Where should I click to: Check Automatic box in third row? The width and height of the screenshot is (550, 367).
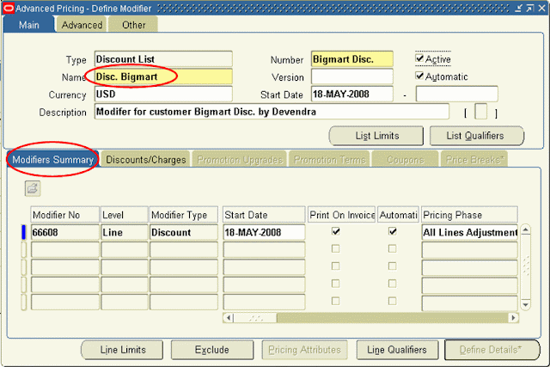393,266
